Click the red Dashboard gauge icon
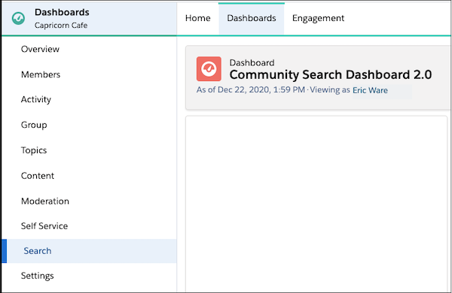This screenshot has height=293, width=452. pos(209,68)
